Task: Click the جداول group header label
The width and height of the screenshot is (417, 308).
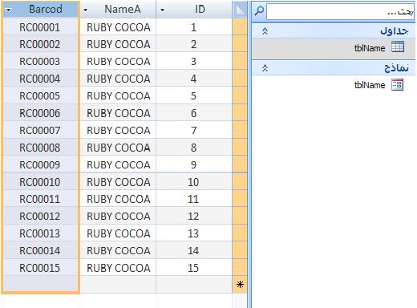Action: coord(395,31)
